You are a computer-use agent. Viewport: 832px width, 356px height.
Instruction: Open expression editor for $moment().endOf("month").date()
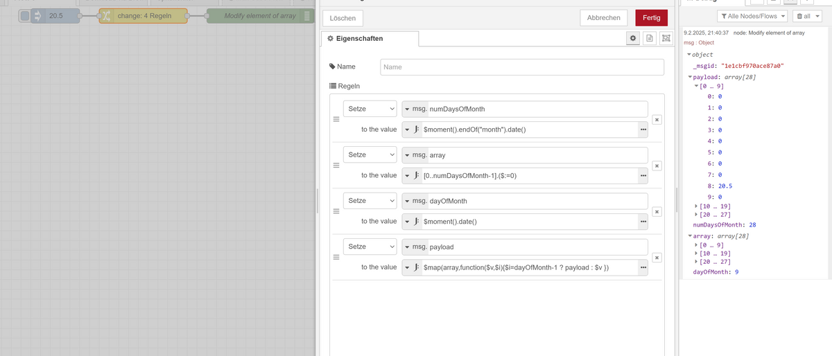click(643, 130)
